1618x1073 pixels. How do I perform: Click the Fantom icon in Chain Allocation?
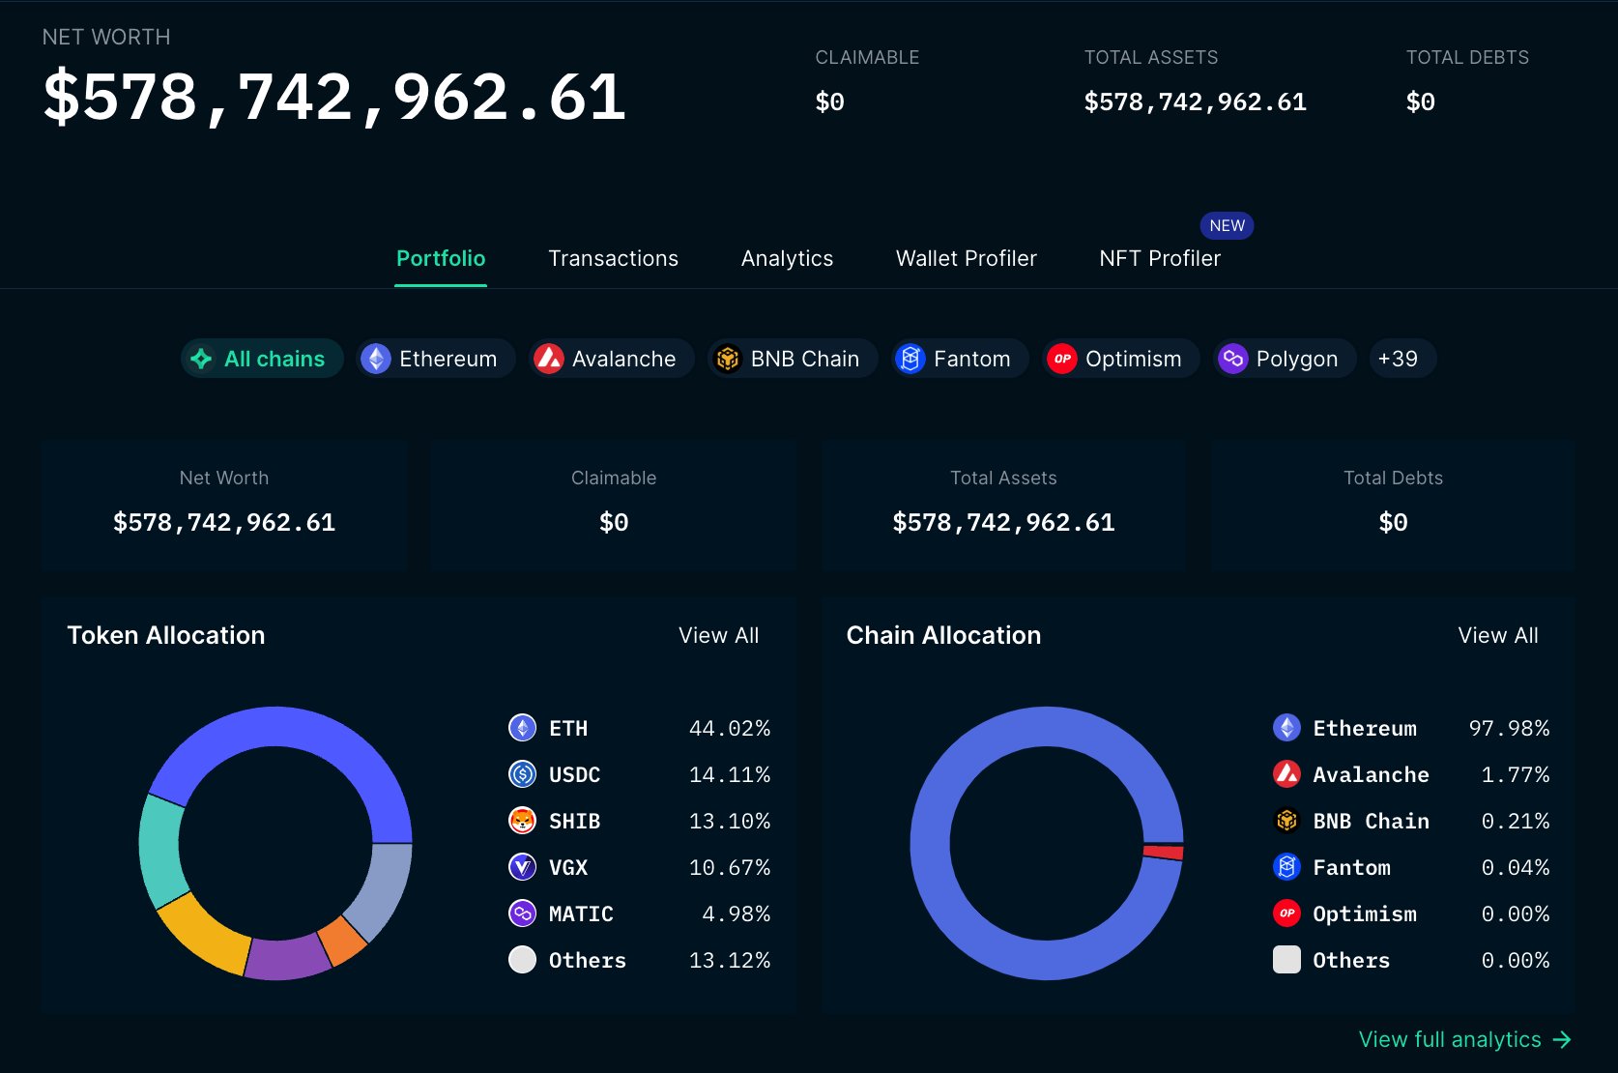1286,867
